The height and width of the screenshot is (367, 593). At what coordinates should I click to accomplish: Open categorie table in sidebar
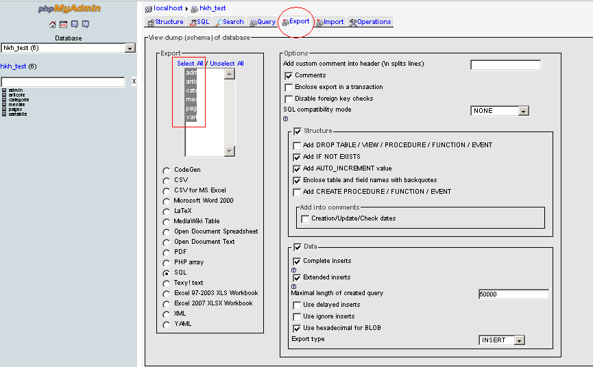coord(19,100)
